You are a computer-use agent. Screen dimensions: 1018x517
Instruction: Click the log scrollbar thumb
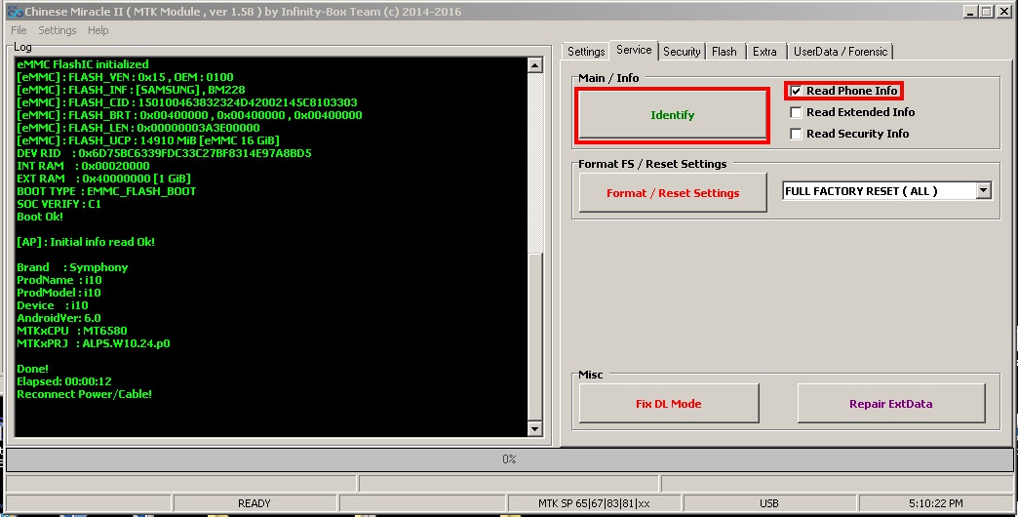[x=535, y=336]
